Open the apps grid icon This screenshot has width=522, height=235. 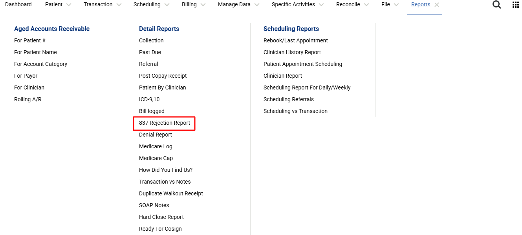[515, 5]
